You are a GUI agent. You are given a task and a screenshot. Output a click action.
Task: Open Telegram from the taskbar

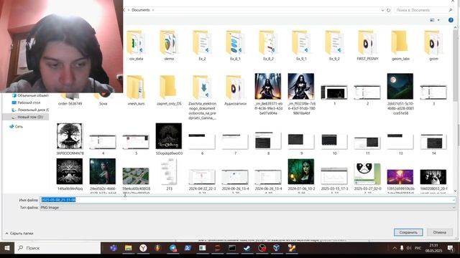[172, 248]
